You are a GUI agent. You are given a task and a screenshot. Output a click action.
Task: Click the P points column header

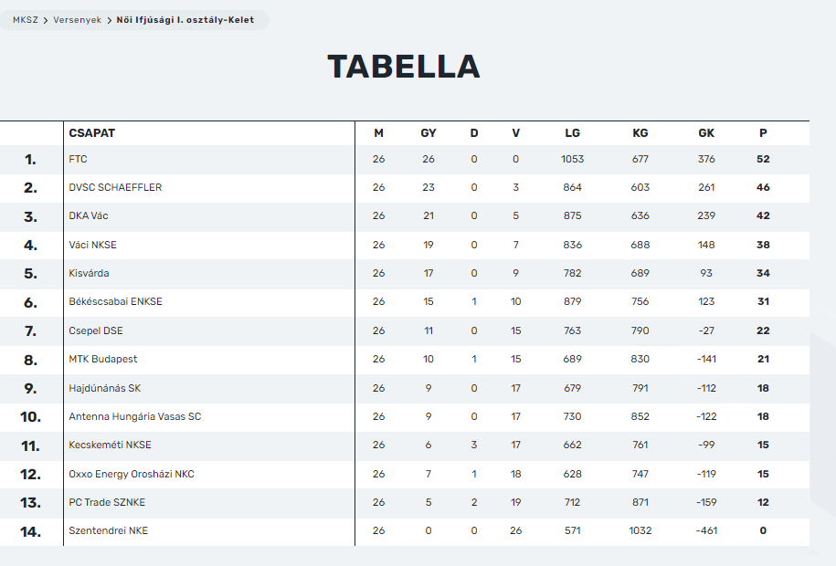tap(763, 133)
